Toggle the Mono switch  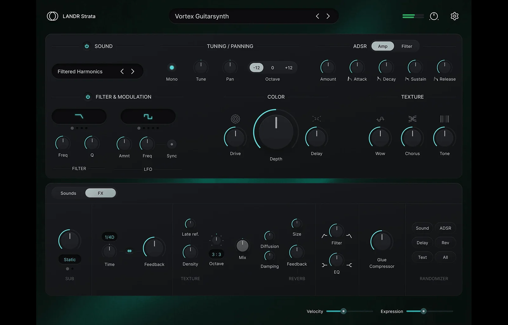[x=172, y=67]
